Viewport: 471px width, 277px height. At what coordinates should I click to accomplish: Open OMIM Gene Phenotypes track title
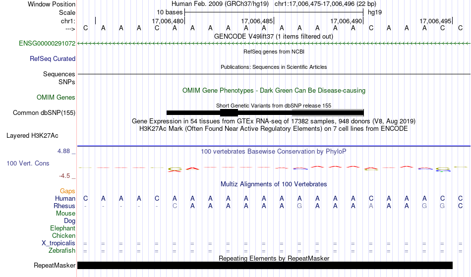274,91
